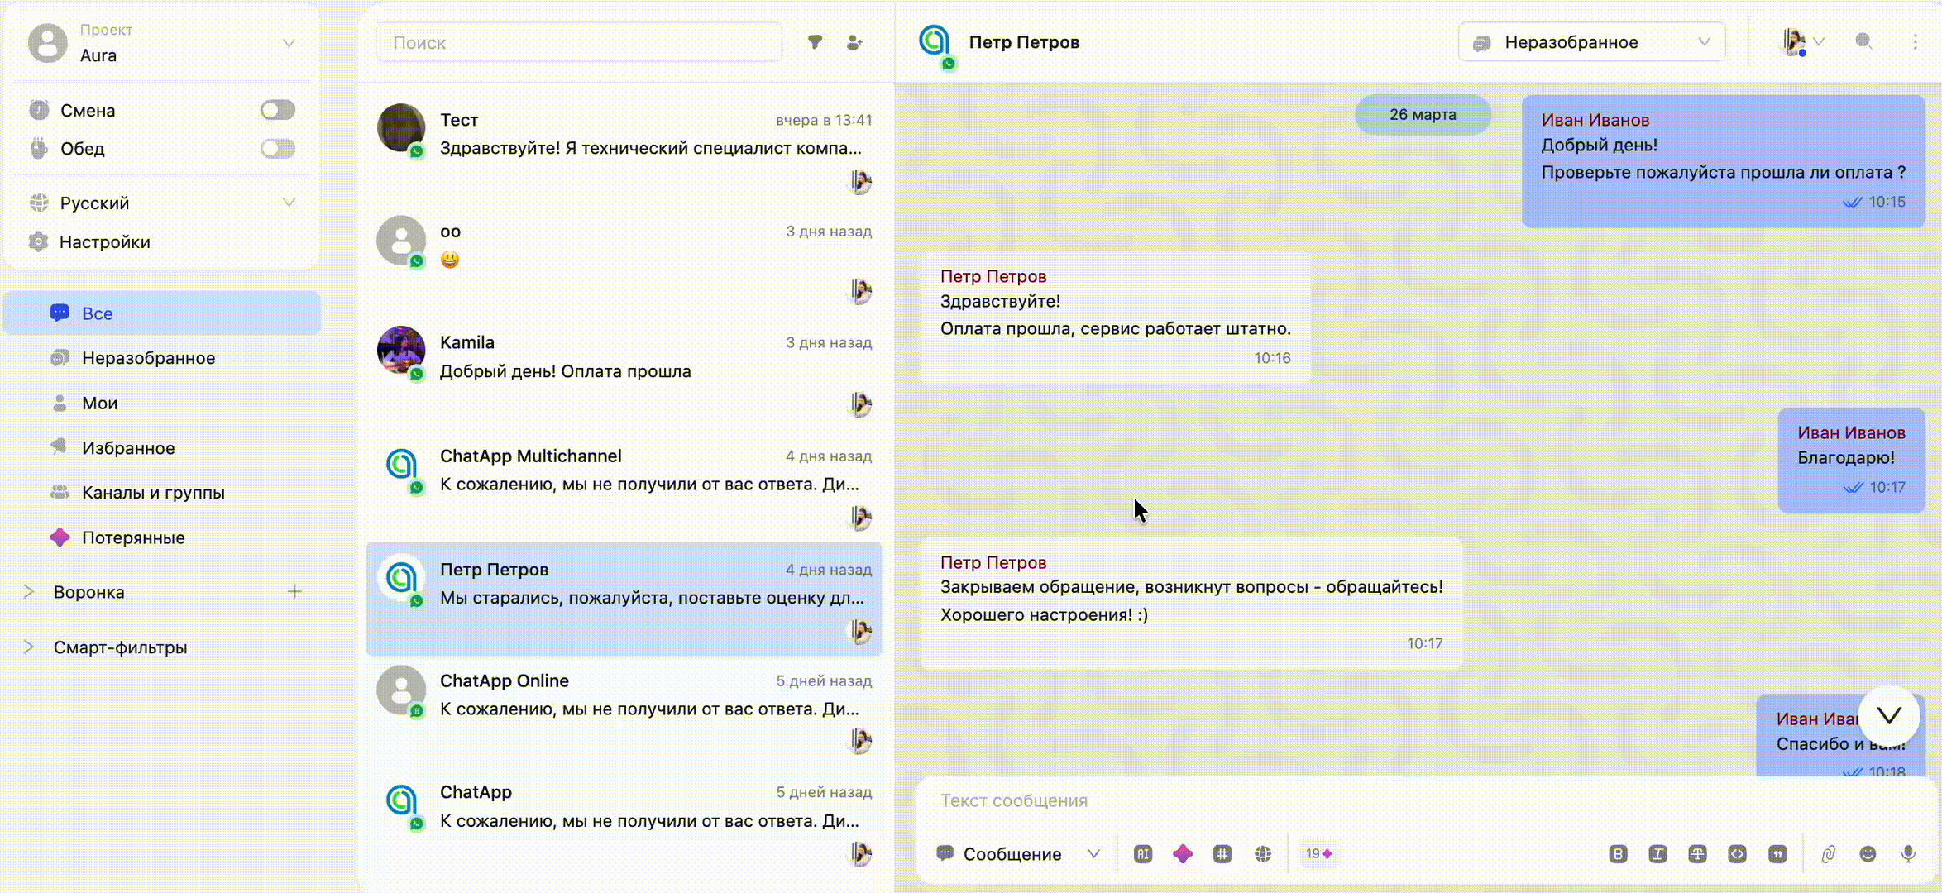Click the bold formatting icon
Image resolution: width=1942 pixels, height=893 pixels.
click(x=1618, y=854)
